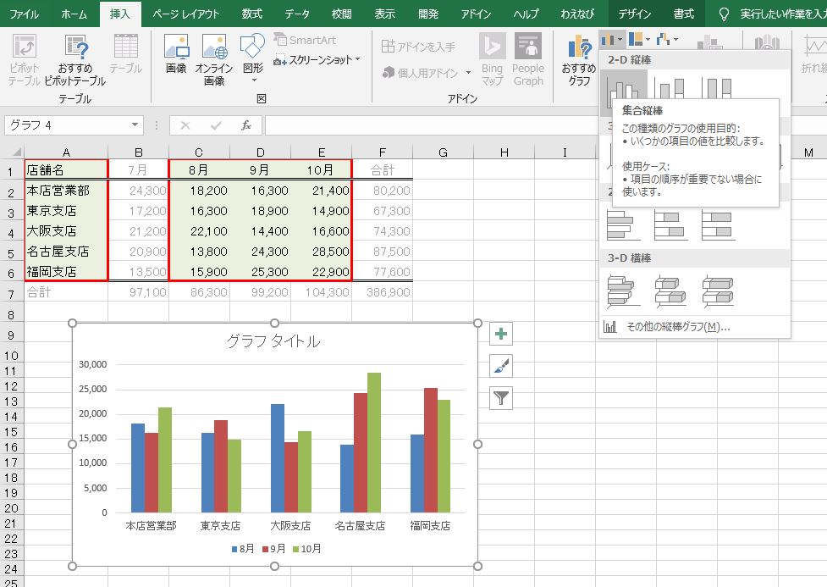Click the 10月 legend entry in chart
Viewport: 827px width, 587px height.
click(x=306, y=549)
